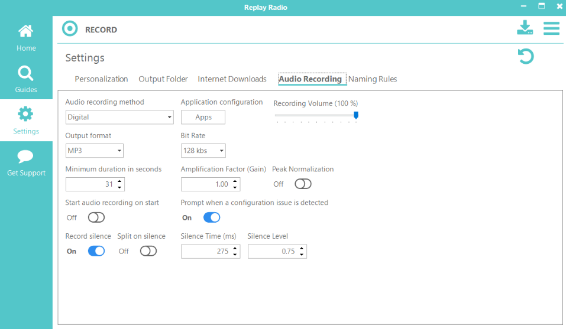Click the Minimum duration value field

click(91, 184)
